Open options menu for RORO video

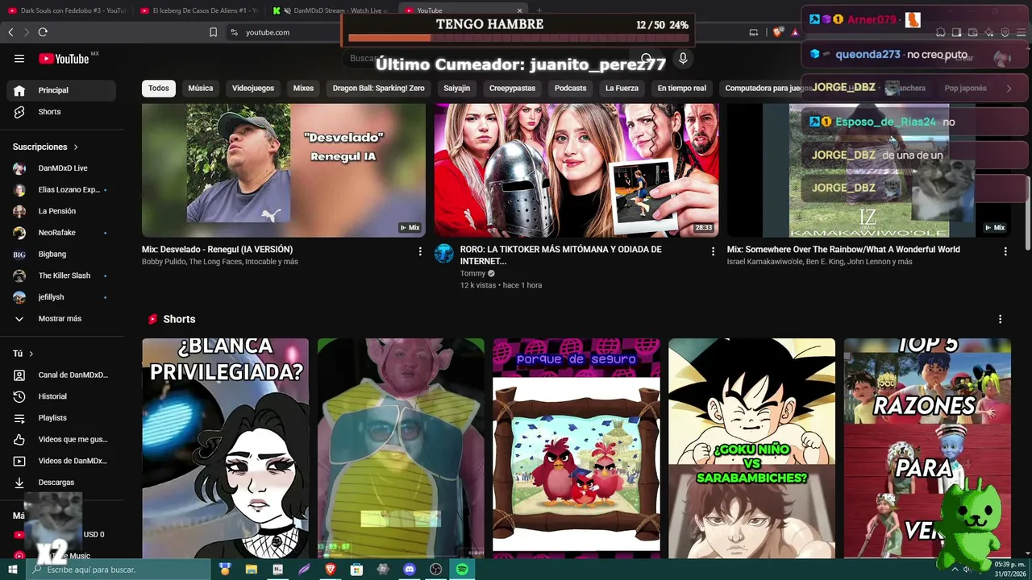pyautogui.click(x=713, y=251)
